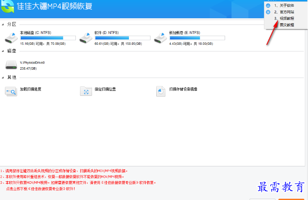Click the official website home icon
The height and width of the screenshot is (200, 308).
click(268, 12)
